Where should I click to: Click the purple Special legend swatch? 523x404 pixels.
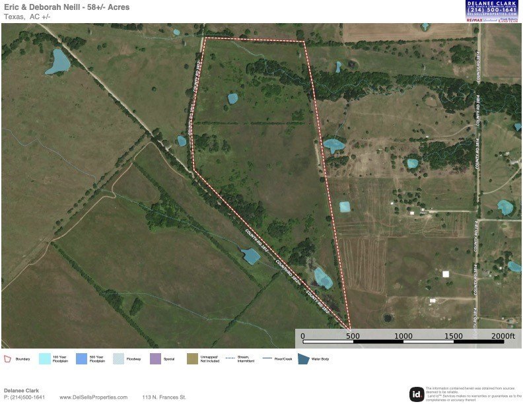[155, 359]
